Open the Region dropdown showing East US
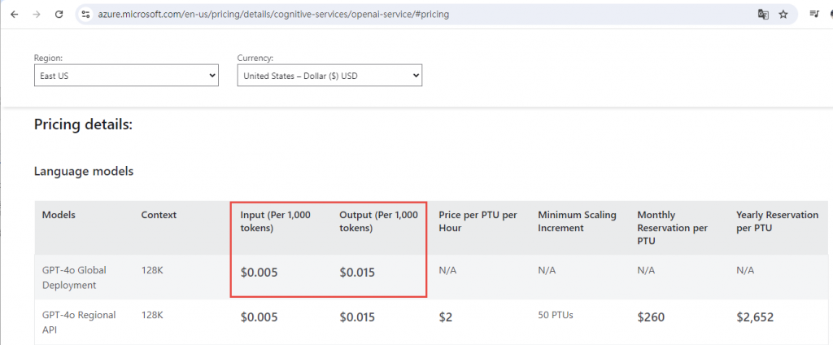The width and height of the screenshot is (833, 345). pyautogui.click(x=126, y=76)
